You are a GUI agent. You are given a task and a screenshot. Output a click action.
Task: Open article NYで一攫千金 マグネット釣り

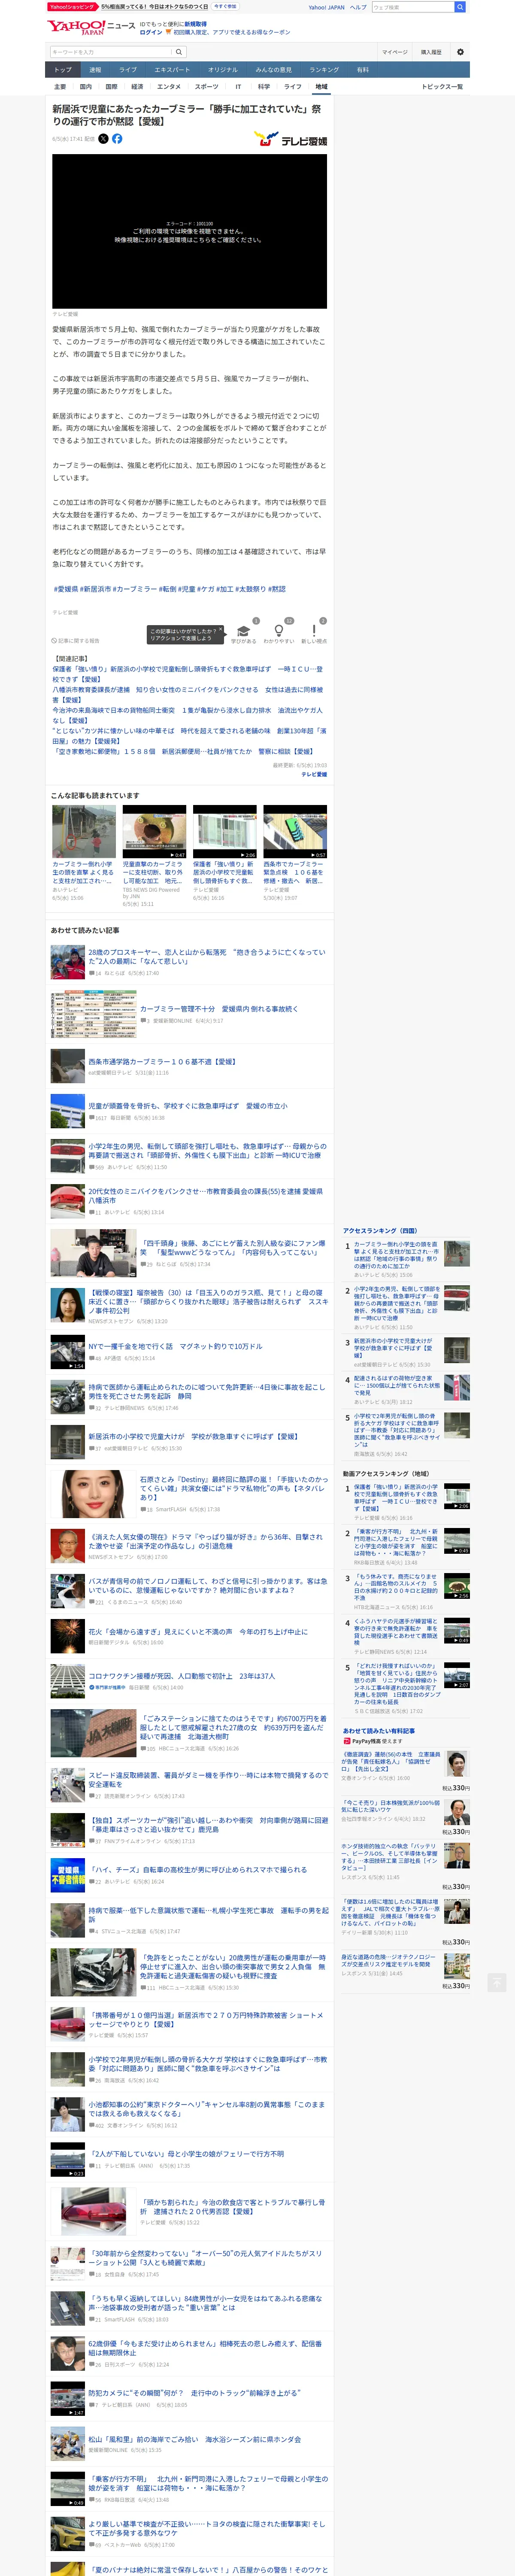click(175, 1346)
